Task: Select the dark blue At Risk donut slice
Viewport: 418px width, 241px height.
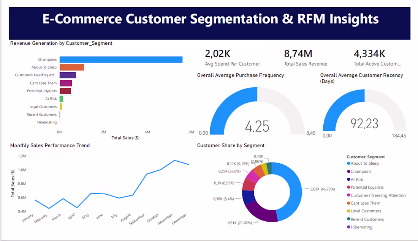Action: [248, 197]
